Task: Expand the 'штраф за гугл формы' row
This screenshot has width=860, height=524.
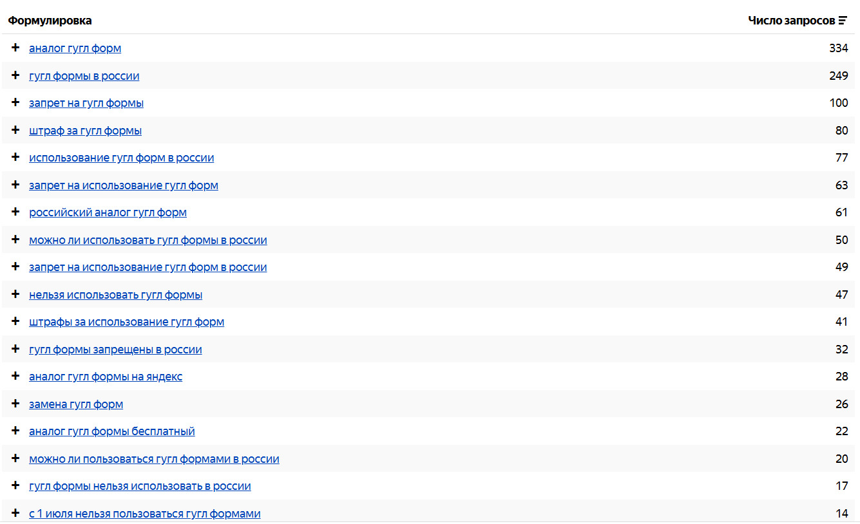Action: pyautogui.click(x=15, y=130)
